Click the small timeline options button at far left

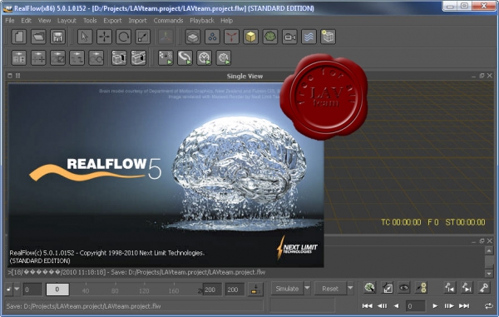[9, 290]
